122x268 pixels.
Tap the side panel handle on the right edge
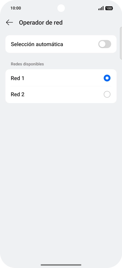tap(121, 43)
